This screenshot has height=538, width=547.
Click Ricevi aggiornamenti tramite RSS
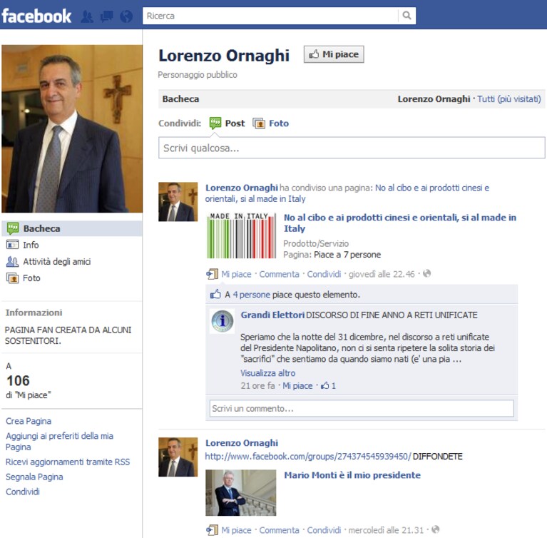coord(68,462)
